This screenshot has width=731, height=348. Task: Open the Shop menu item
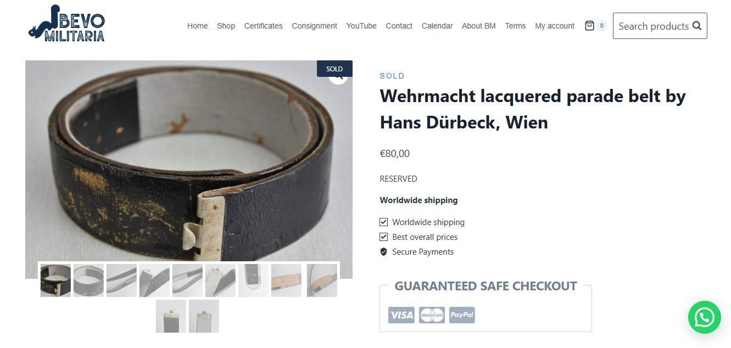tap(226, 26)
